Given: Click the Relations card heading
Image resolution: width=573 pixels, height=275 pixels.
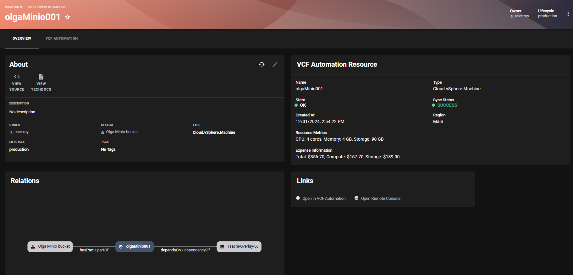Looking at the screenshot, I should (25, 181).
